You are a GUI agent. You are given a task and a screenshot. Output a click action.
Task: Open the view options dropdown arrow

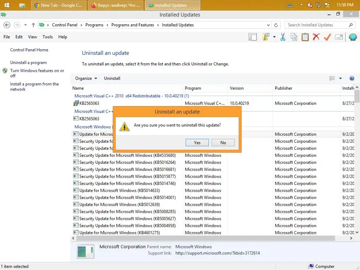pyautogui.click(x=340, y=78)
